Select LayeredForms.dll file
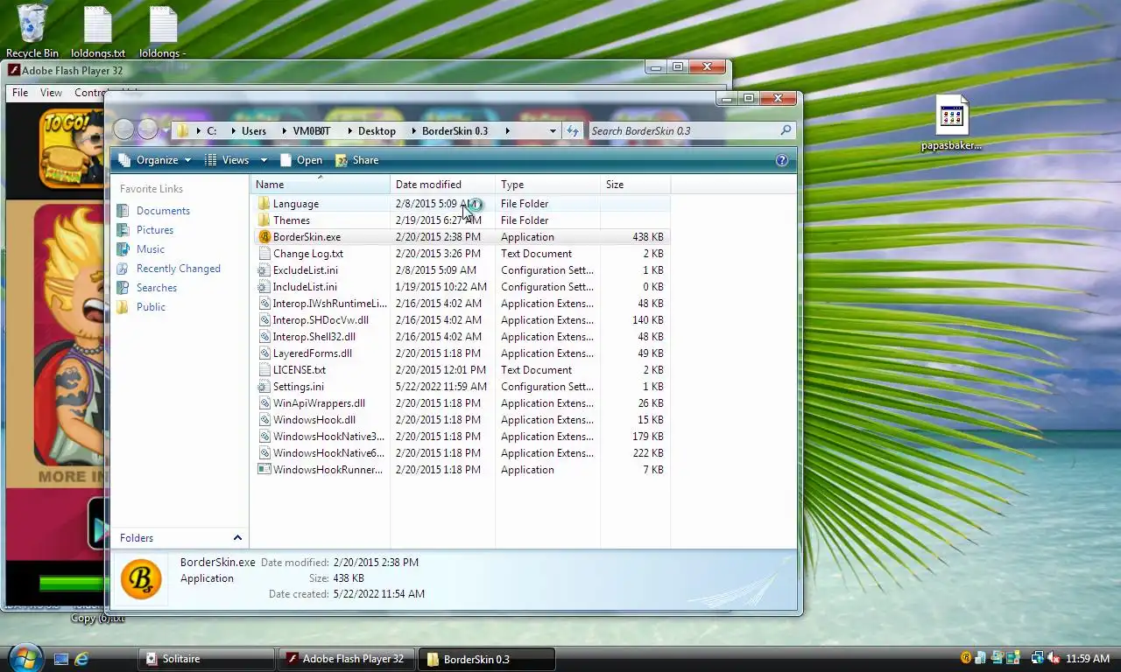Screen dimensions: 1121x672 click(312, 353)
